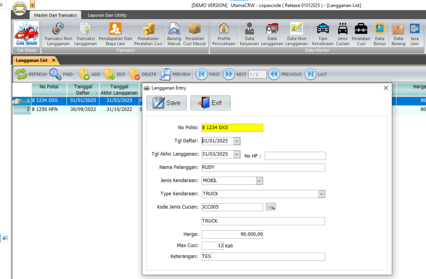
Task: Expand the Type Kendaraan combo box
Action: tap(321, 194)
